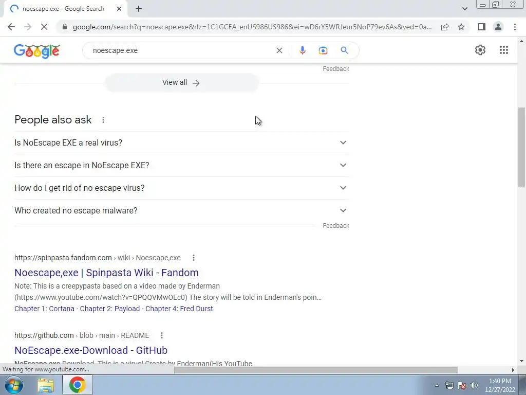Expand 'Is there an escape in NoEscape EXE?'

click(x=181, y=165)
